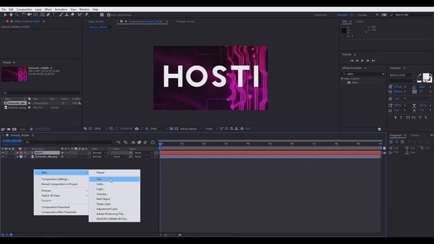The image size is (434, 244).
Task: Choose Adjustment Layer from New submenu
Action: 115,209
